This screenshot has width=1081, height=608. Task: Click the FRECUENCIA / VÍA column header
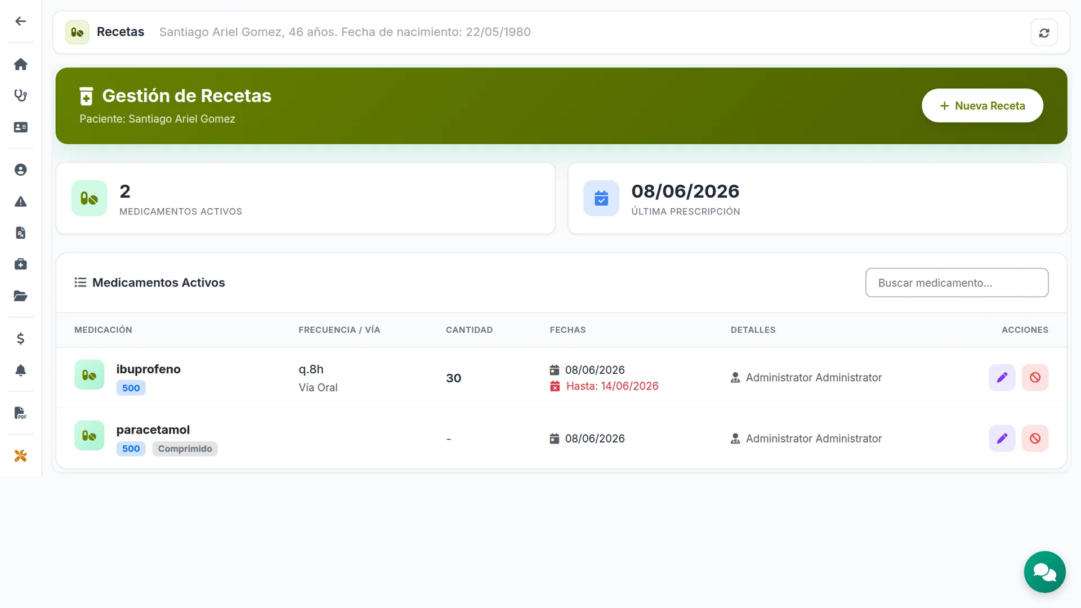[x=339, y=330]
